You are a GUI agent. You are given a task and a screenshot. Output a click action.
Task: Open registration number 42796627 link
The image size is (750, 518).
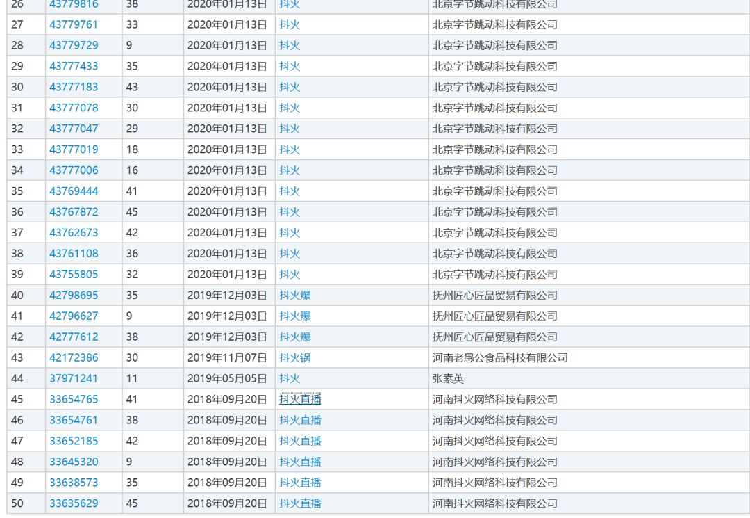click(x=74, y=316)
